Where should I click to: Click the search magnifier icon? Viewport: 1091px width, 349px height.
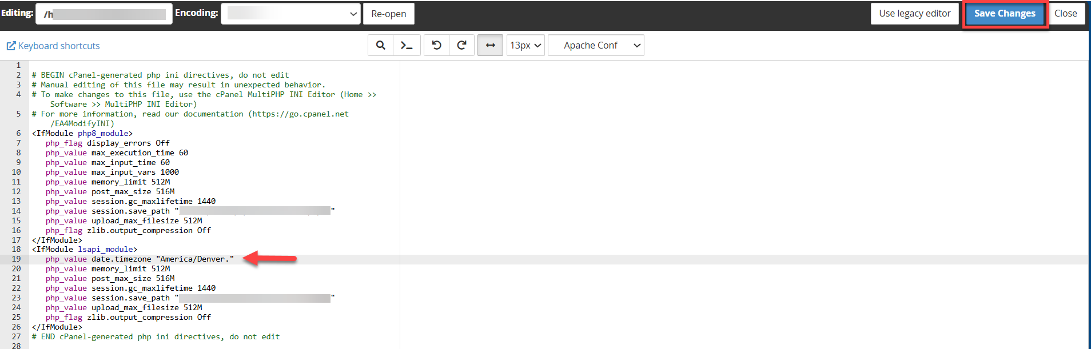tap(380, 45)
